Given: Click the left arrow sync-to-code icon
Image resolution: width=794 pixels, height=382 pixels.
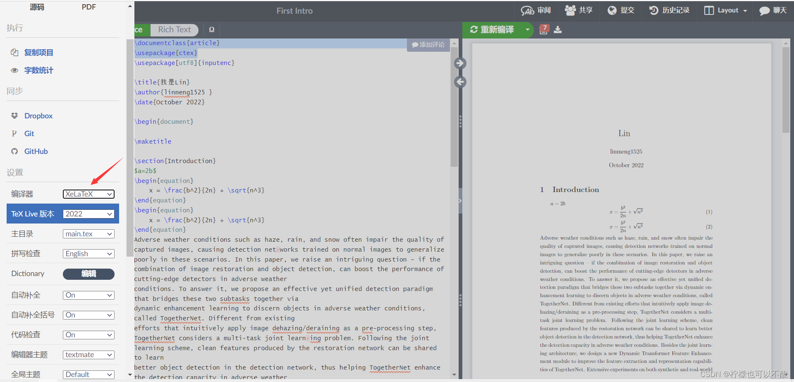Looking at the screenshot, I should pyautogui.click(x=460, y=82).
